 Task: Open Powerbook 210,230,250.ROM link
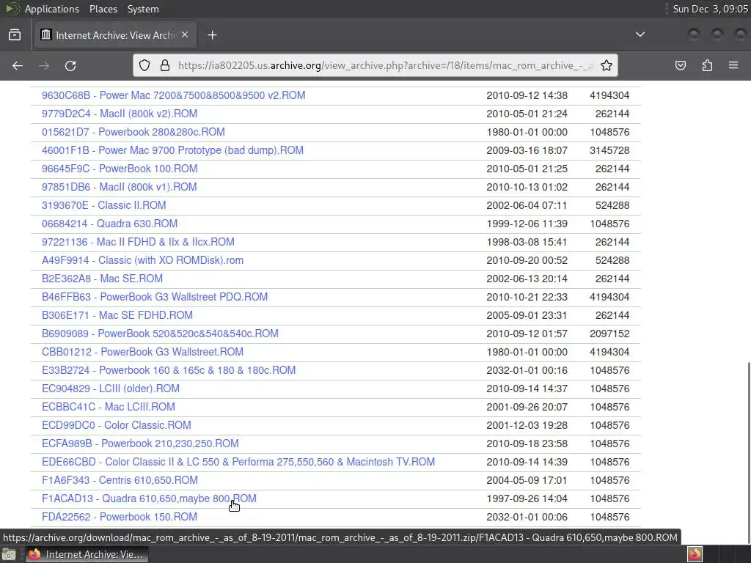coord(140,444)
